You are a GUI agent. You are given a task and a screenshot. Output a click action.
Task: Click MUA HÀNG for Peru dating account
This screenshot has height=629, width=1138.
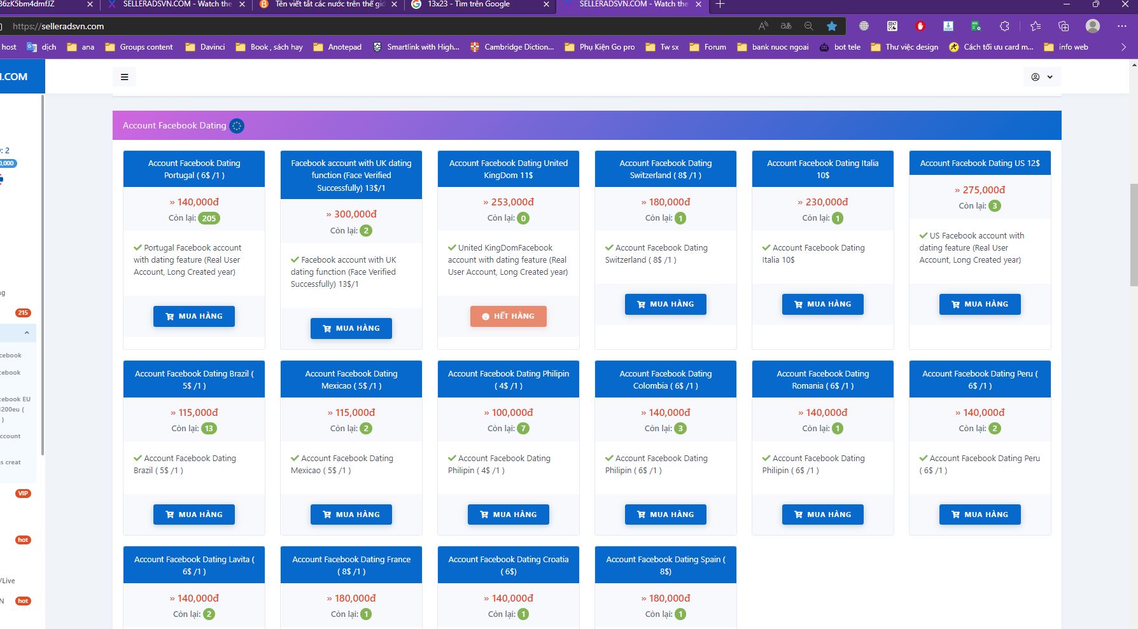tap(980, 515)
